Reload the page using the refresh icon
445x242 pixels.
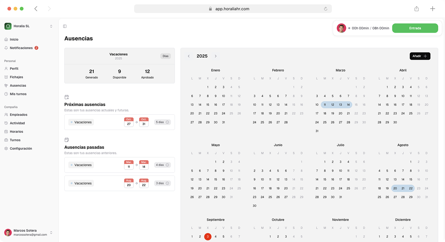tap(325, 9)
